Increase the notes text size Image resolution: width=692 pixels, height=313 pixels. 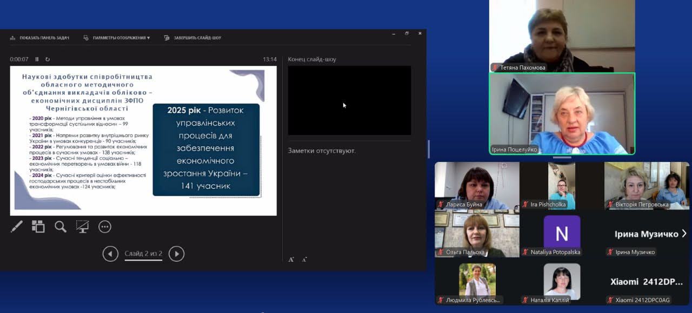(x=291, y=260)
